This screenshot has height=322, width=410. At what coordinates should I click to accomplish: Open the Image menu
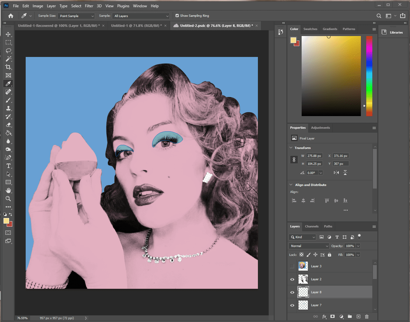click(38, 6)
